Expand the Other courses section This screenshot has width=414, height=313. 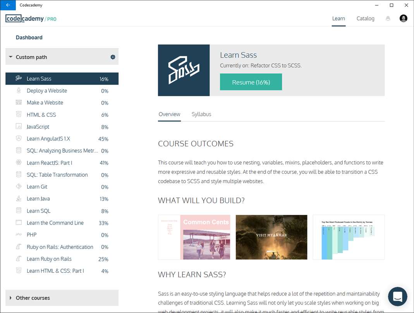(x=10, y=298)
